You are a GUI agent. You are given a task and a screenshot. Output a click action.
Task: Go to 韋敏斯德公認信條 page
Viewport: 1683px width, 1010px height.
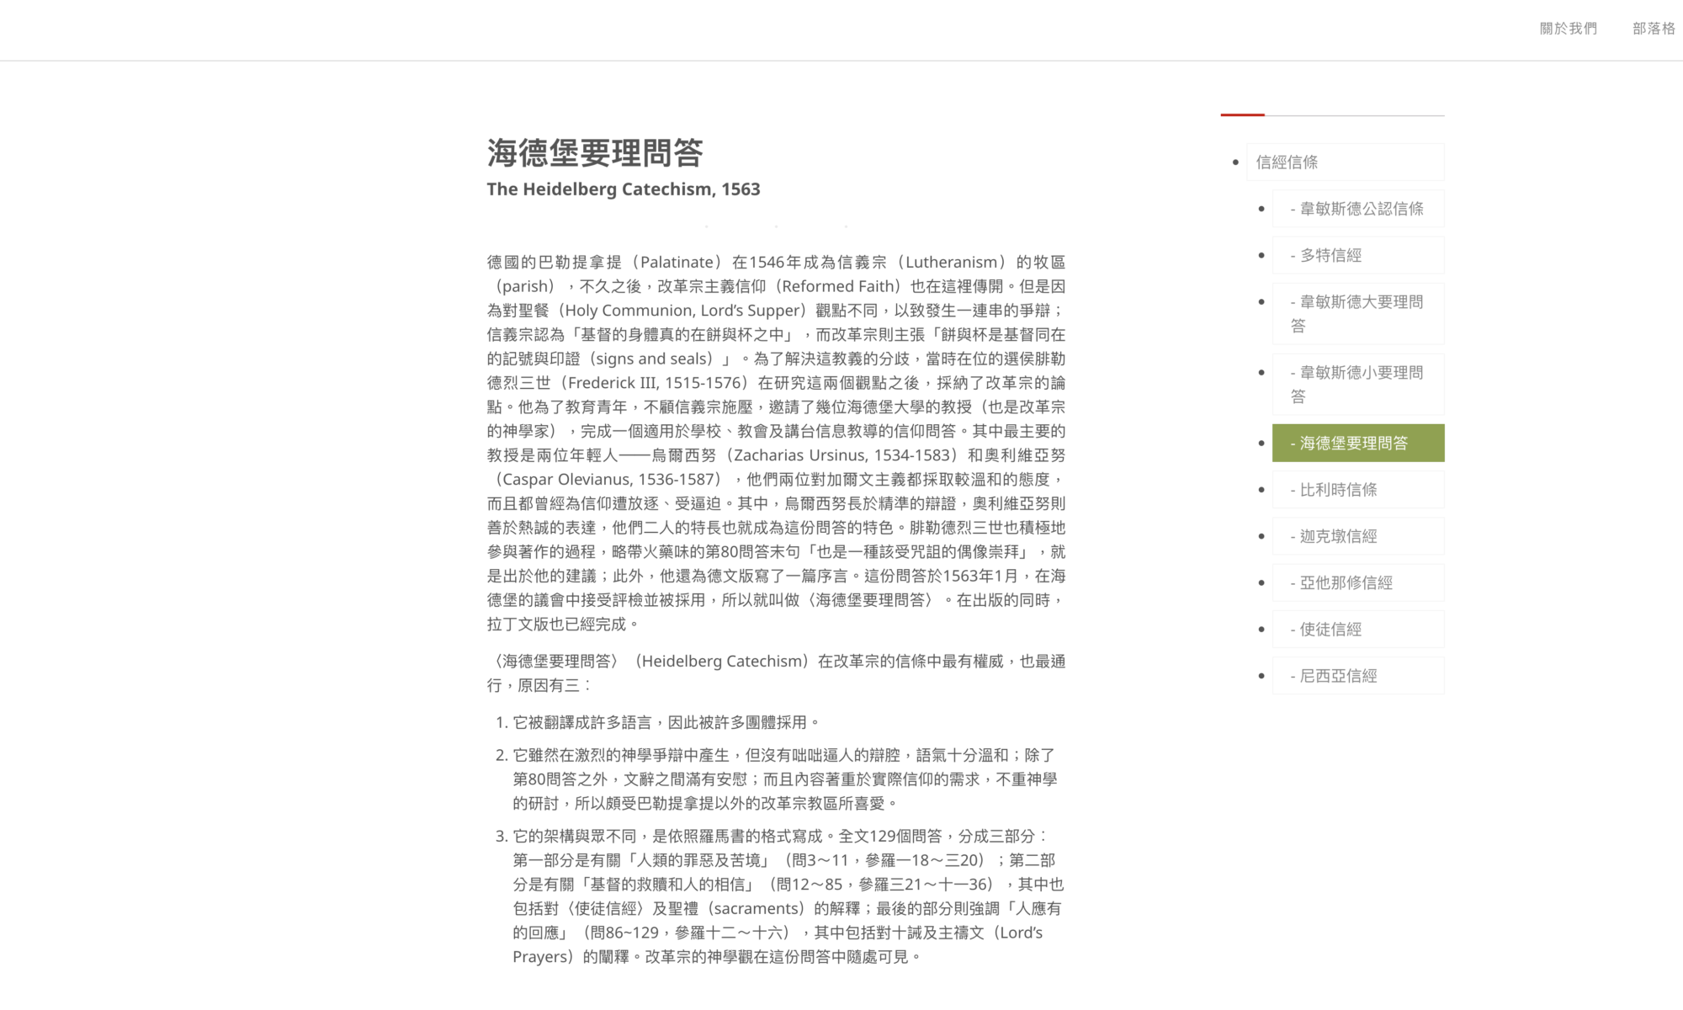click(x=1358, y=209)
